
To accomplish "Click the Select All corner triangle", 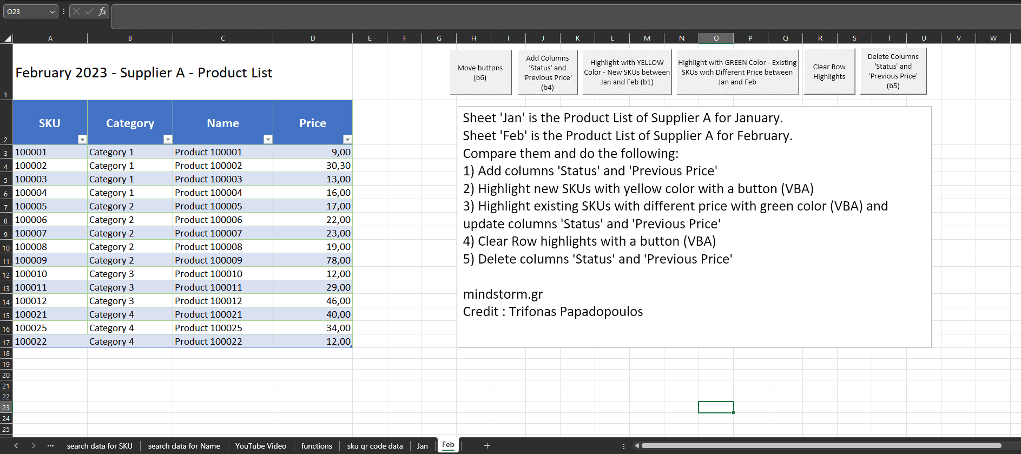I will click(8, 38).
